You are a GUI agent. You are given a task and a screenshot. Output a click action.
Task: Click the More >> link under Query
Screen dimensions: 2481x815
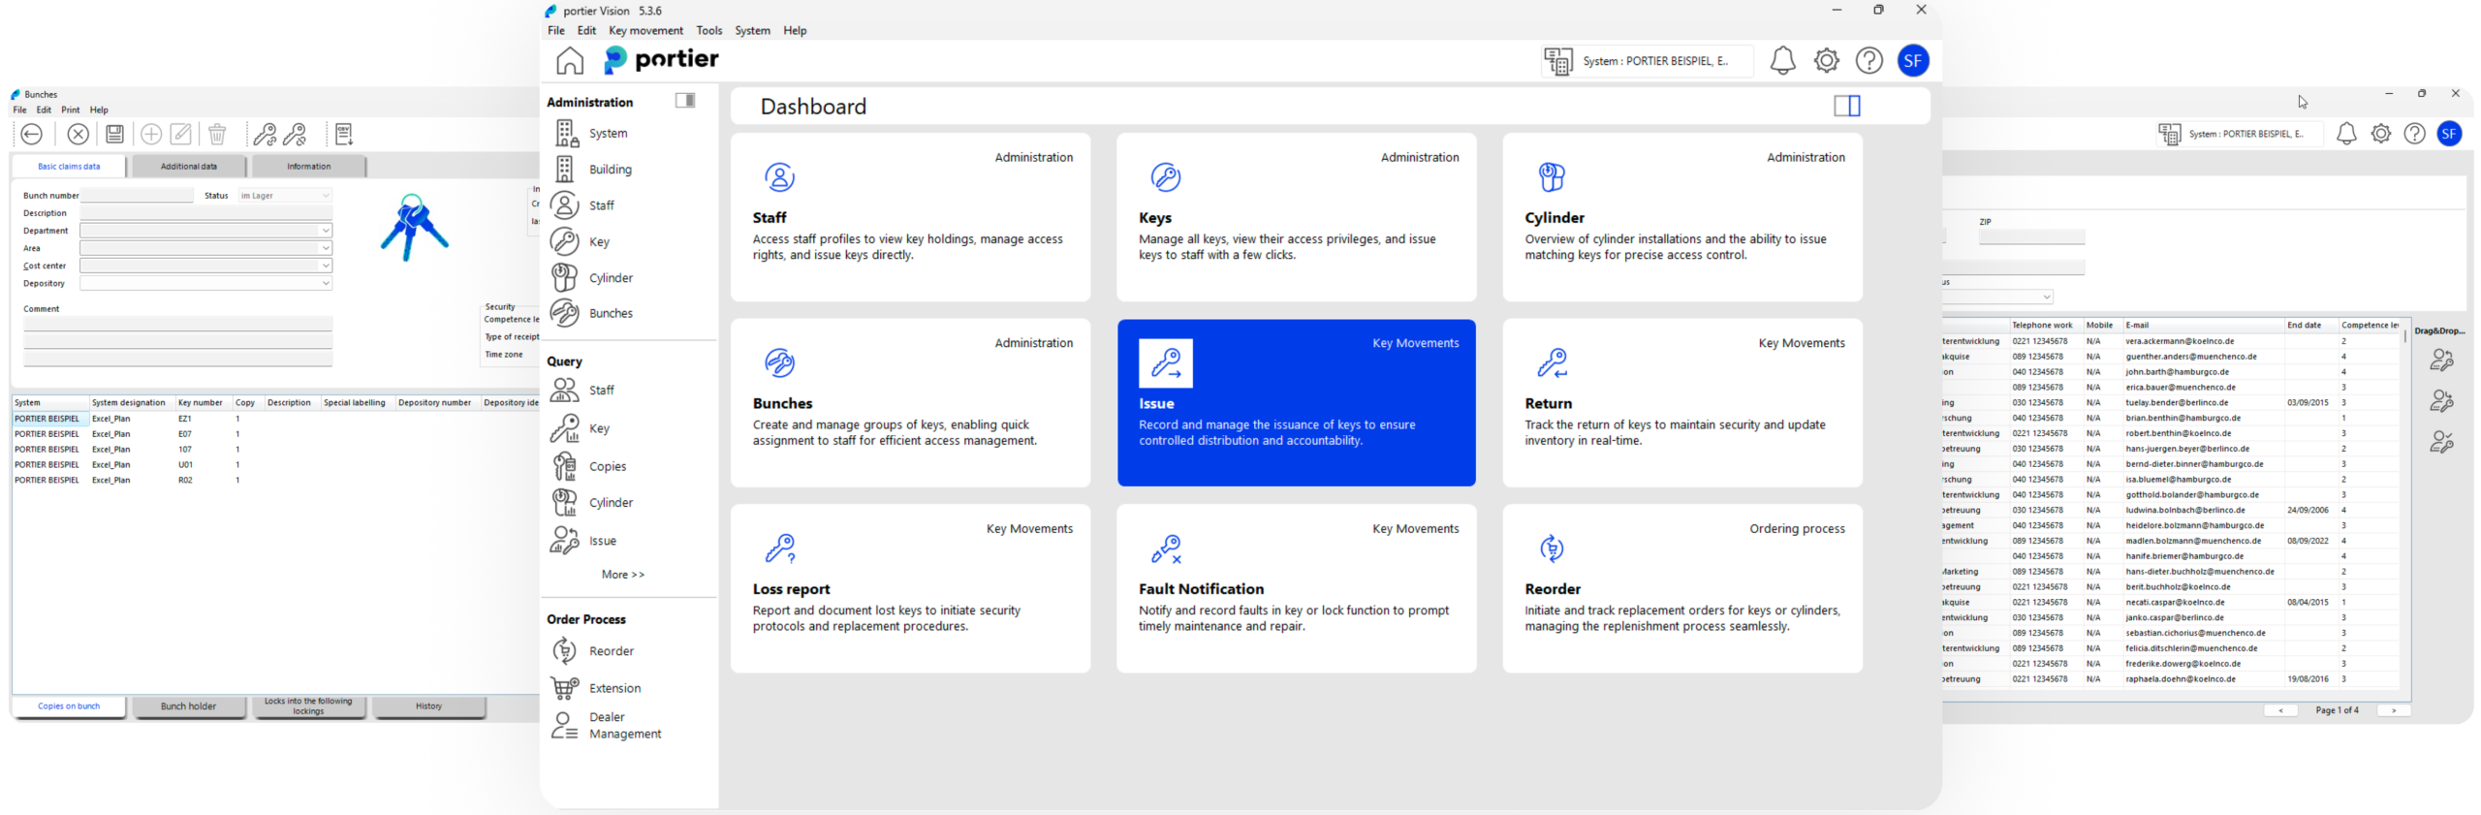tap(622, 575)
